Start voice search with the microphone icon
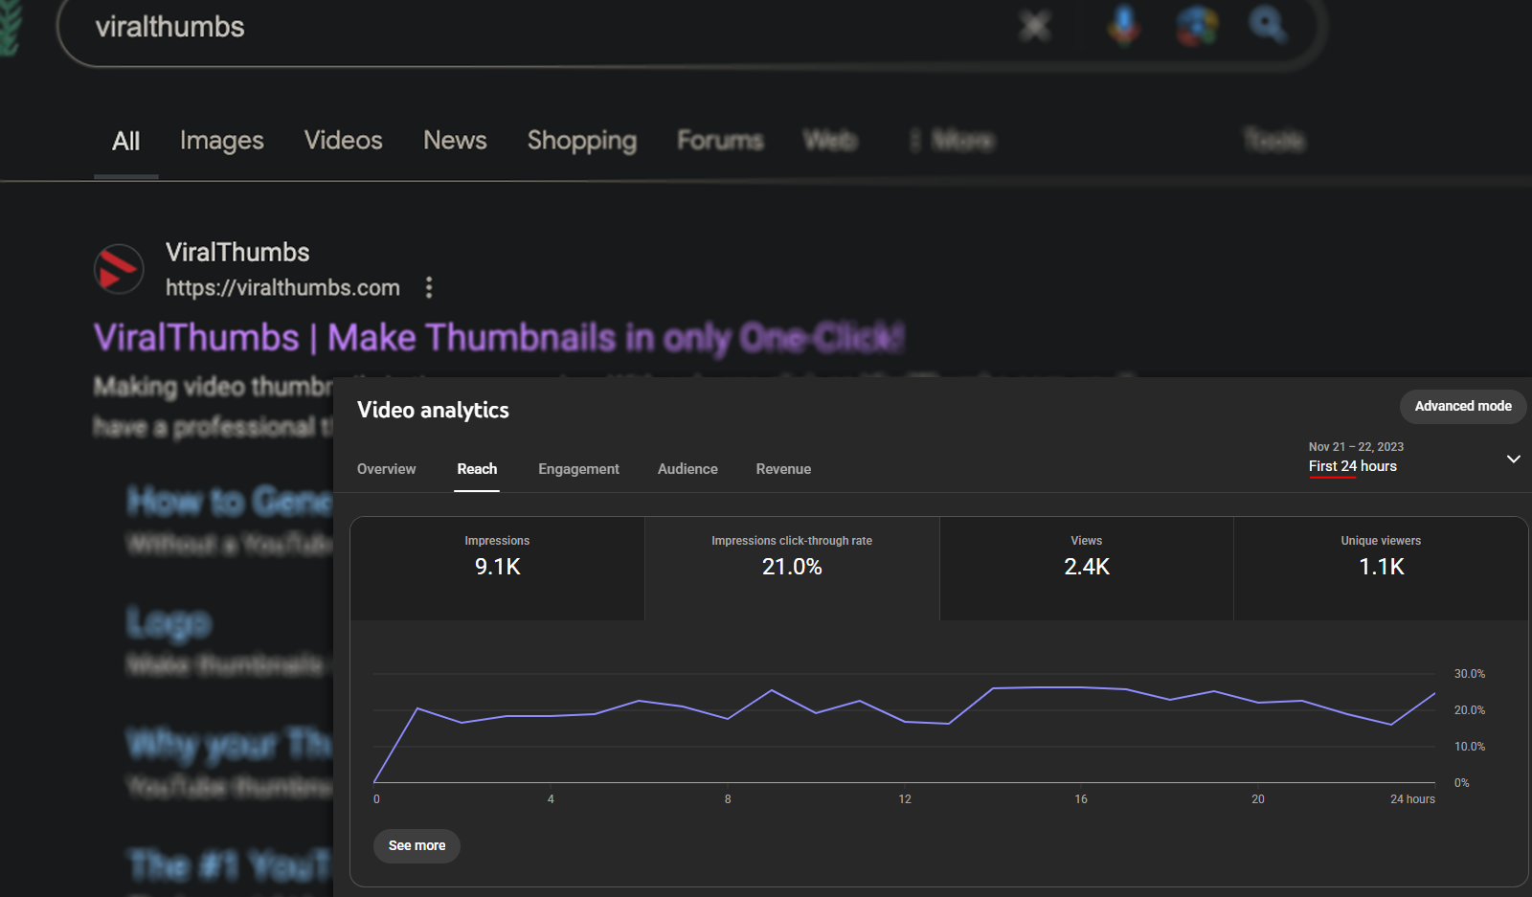The image size is (1532, 897). tap(1122, 26)
